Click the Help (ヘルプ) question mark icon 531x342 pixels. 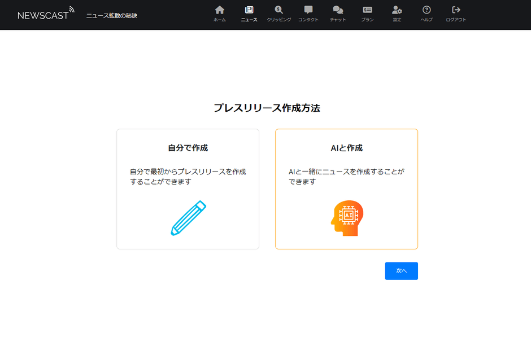click(x=426, y=10)
